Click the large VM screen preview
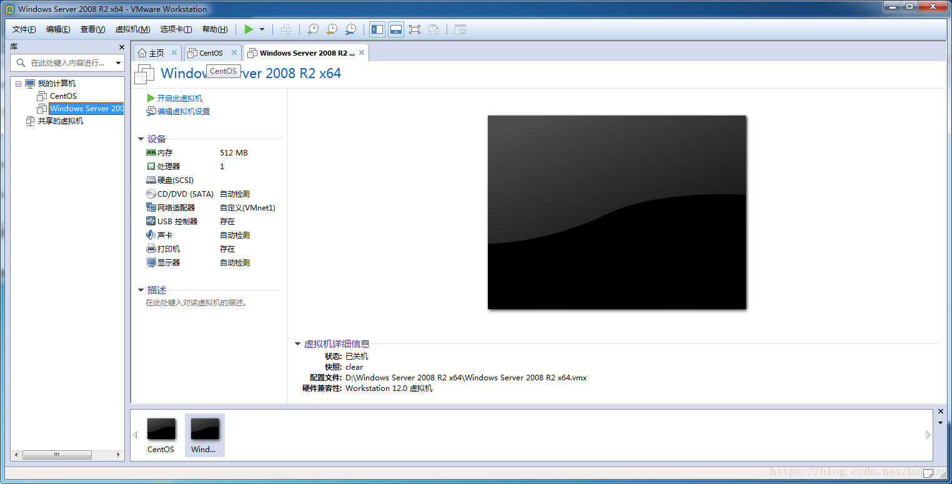The width and height of the screenshot is (952, 484). pyautogui.click(x=617, y=212)
